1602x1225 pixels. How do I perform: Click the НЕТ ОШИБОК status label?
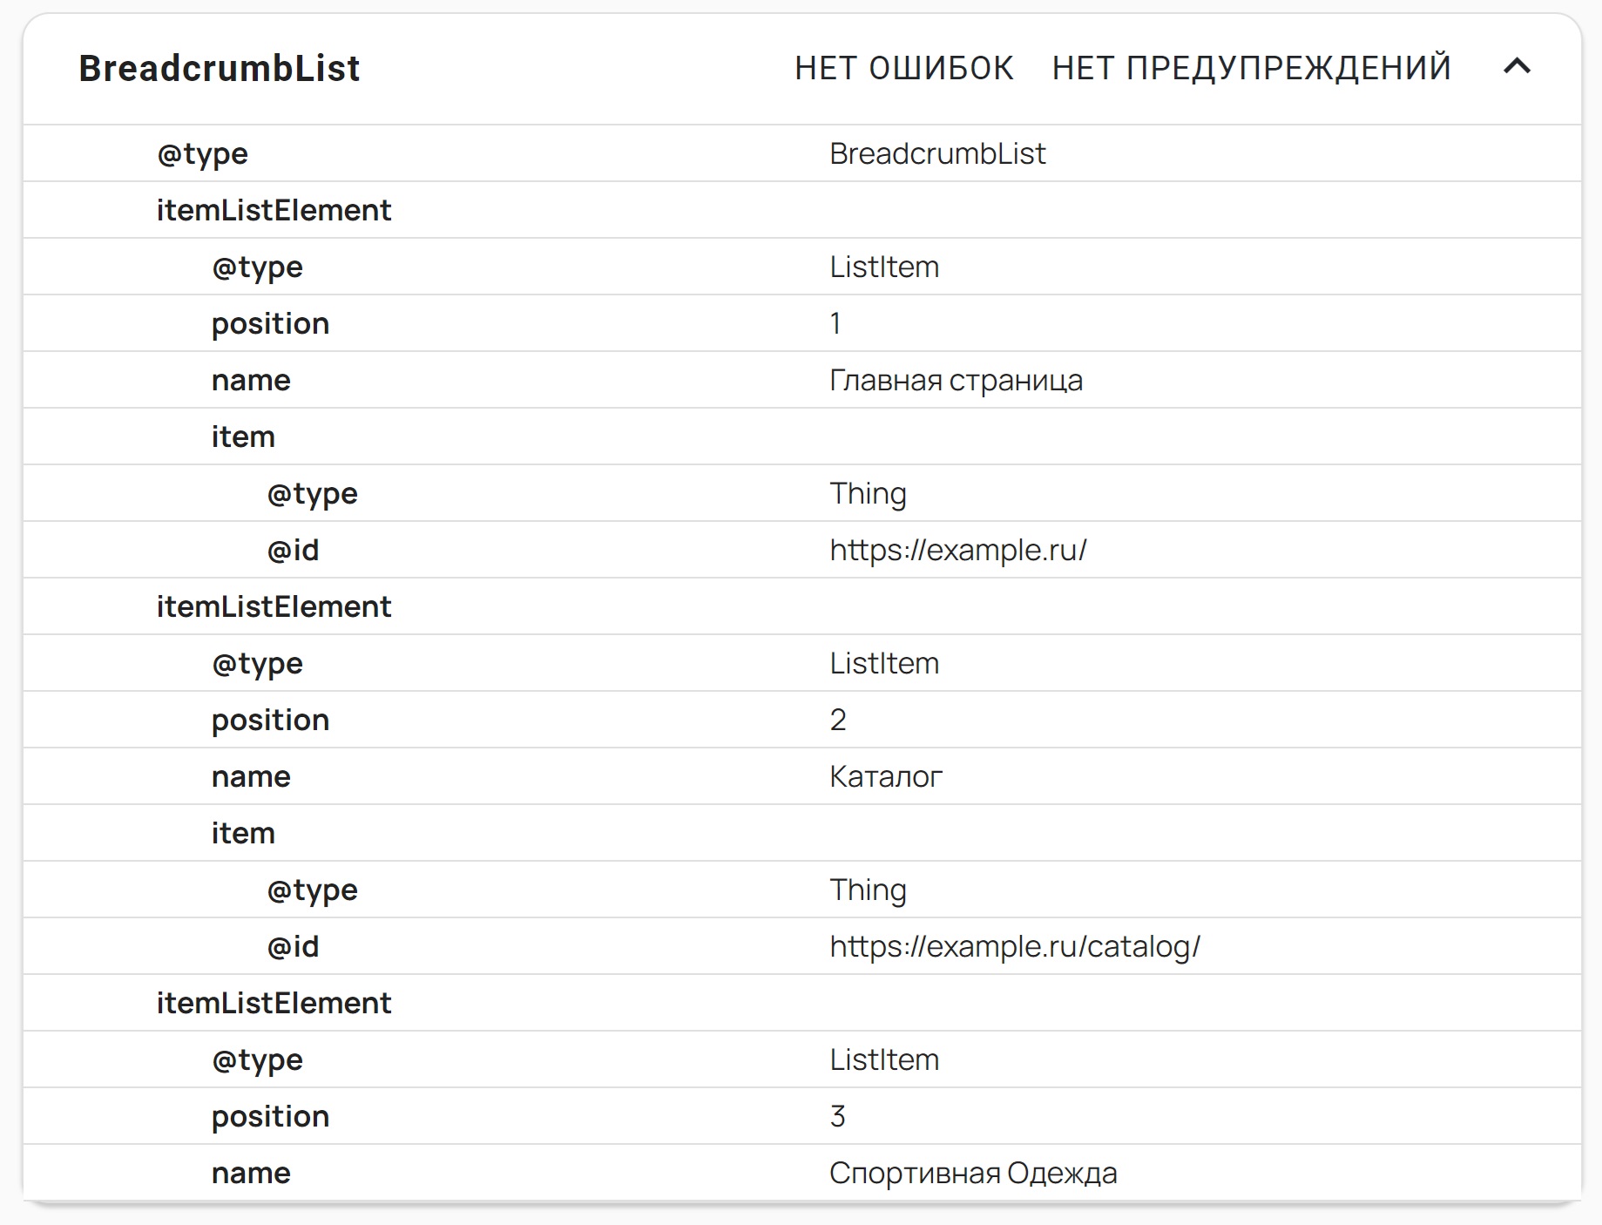click(903, 68)
